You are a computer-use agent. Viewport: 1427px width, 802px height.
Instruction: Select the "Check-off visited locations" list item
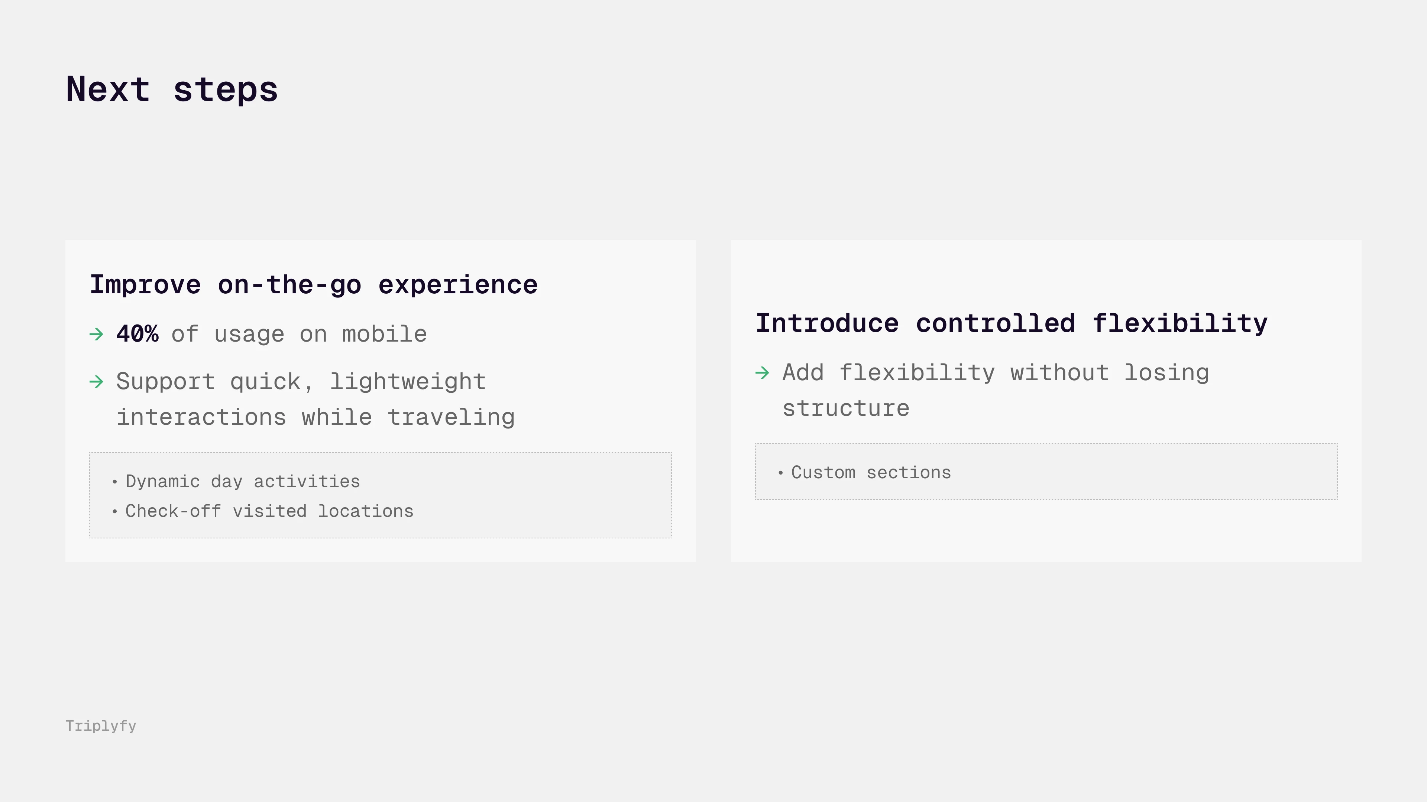coord(269,511)
